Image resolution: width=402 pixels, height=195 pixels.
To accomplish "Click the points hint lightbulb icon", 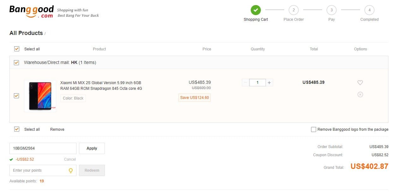I will [71, 170].
